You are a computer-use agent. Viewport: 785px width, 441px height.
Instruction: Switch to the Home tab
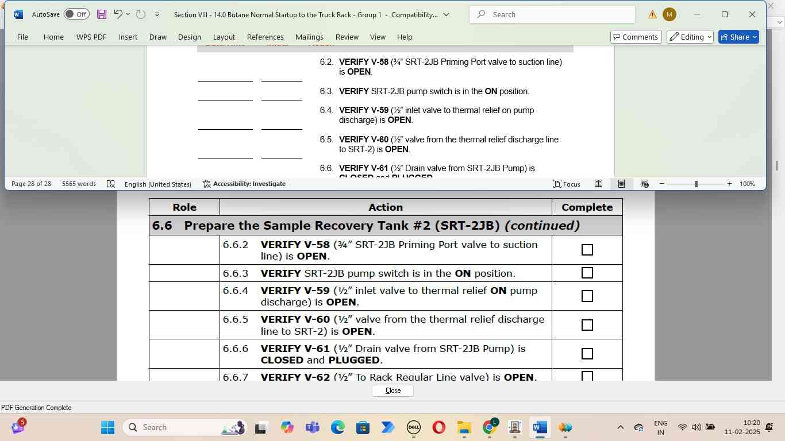pos(53,37)
